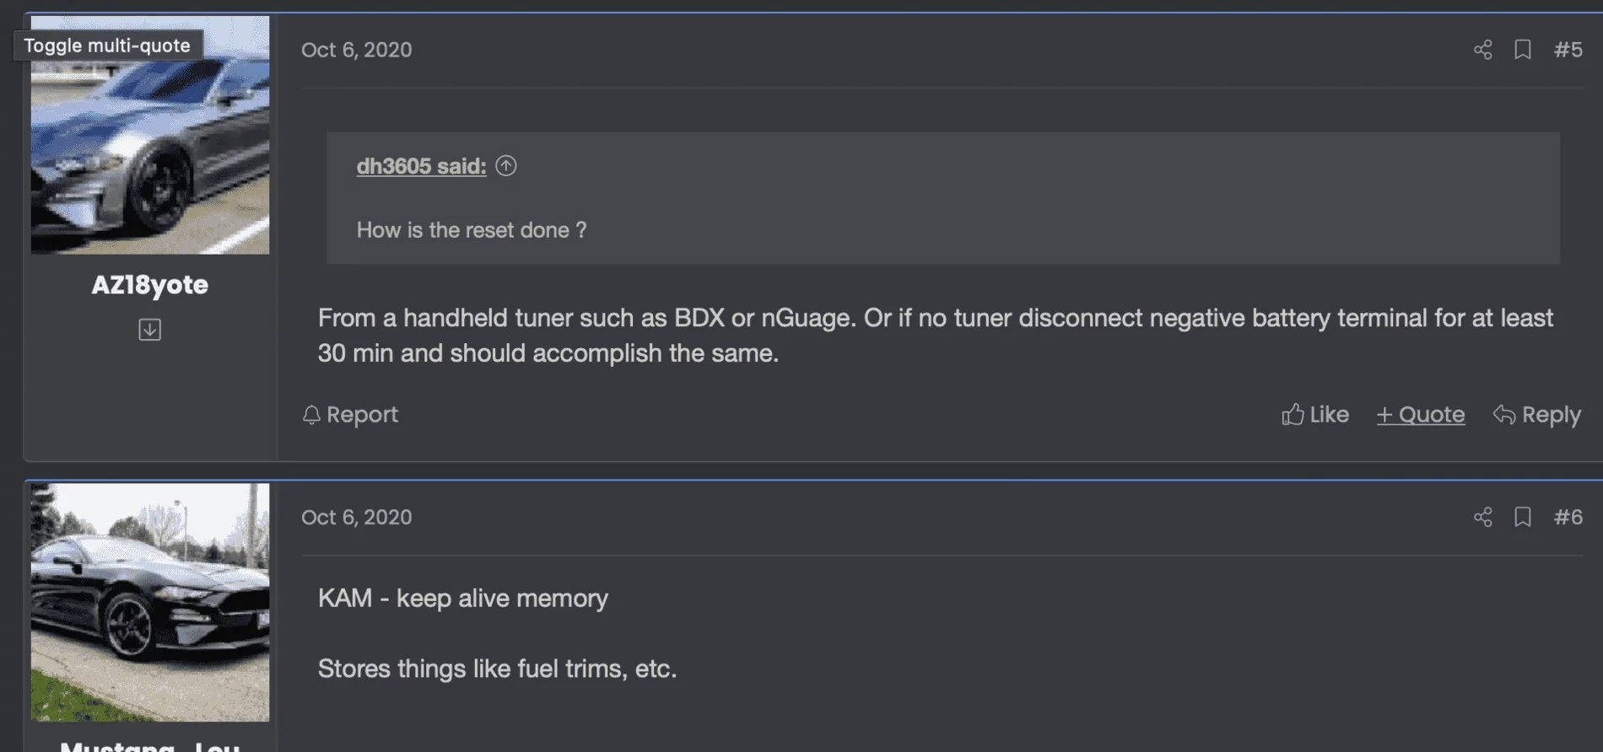Open dh3605 said quote link
Image resolution: width=1603 pixels, height=752 pixels.
point(421,166)
